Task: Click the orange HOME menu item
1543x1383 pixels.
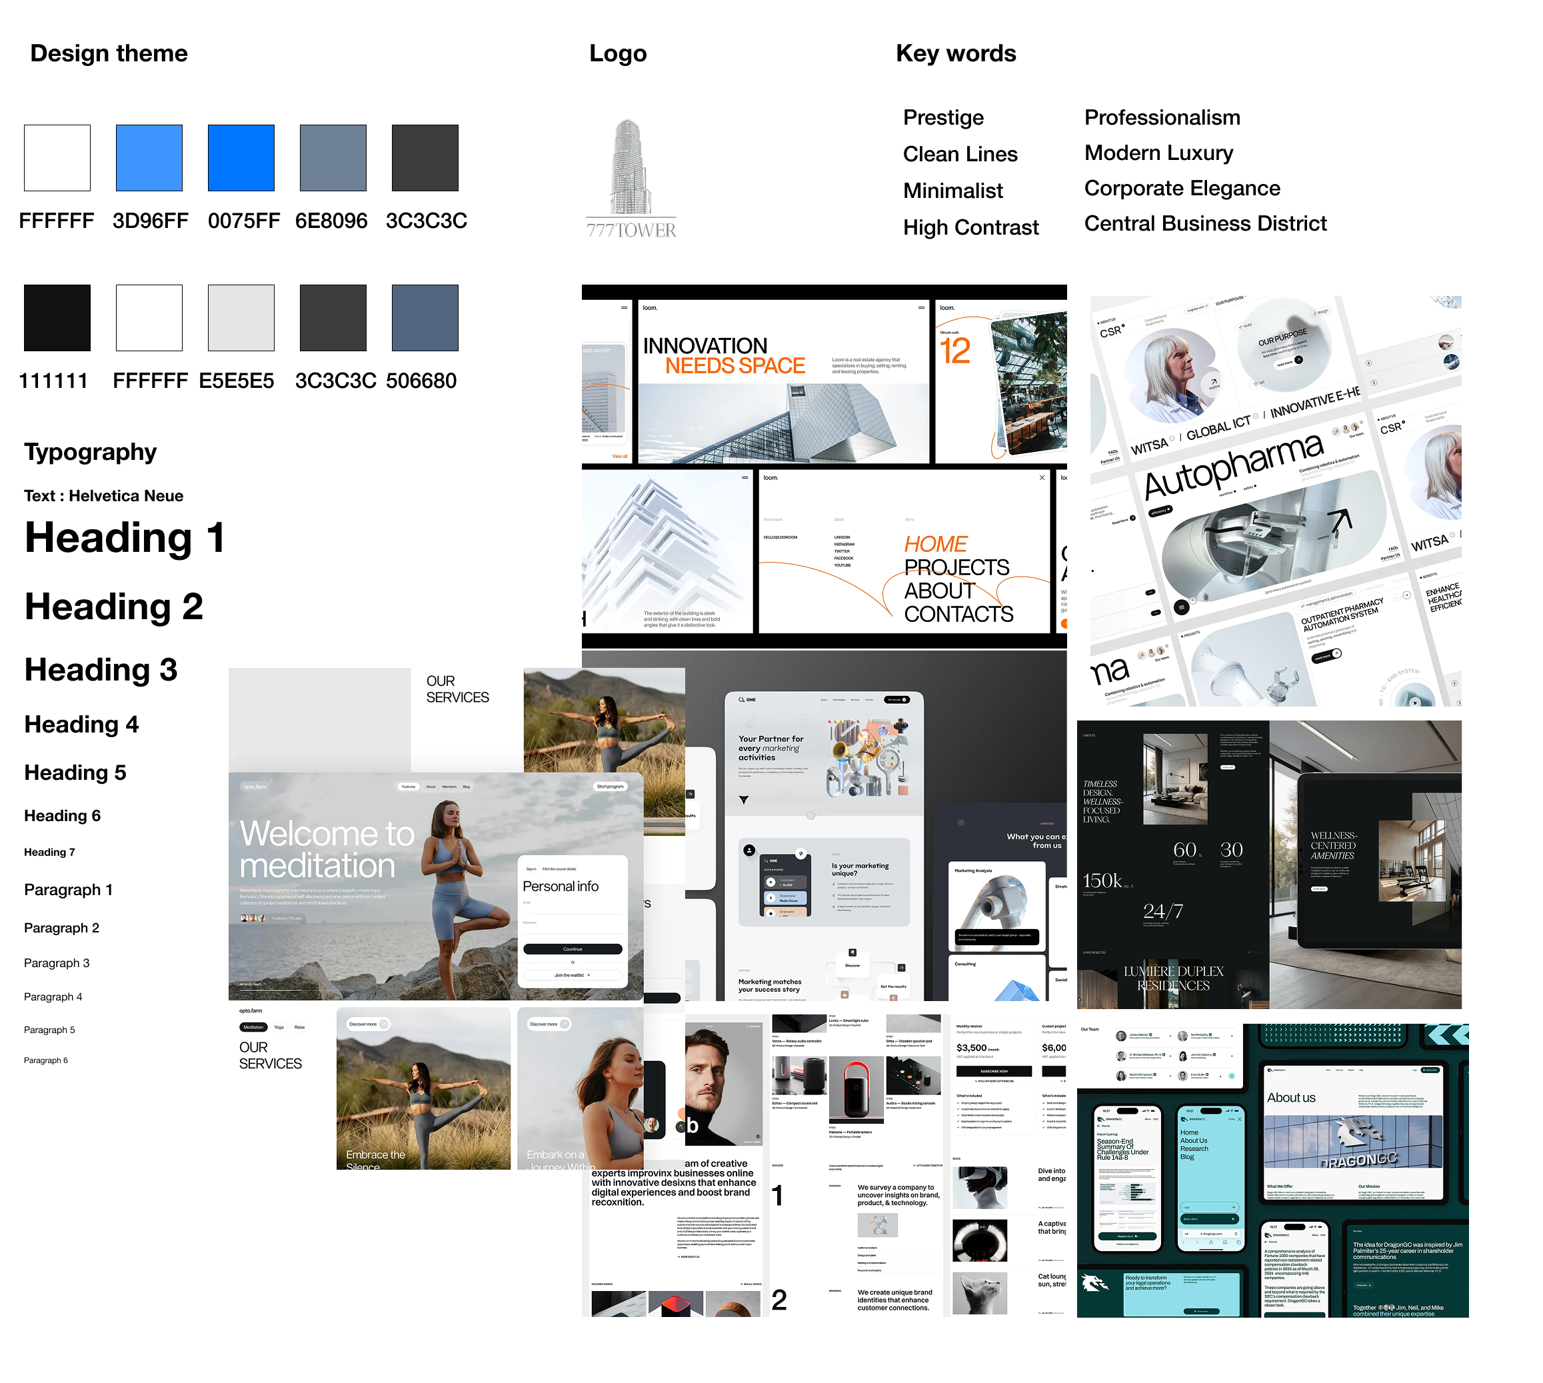Action: click(935, 544)
